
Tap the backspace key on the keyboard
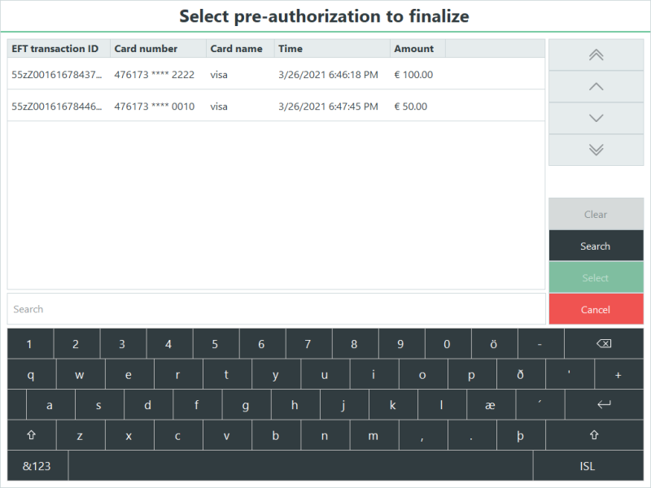click(604, 343)
